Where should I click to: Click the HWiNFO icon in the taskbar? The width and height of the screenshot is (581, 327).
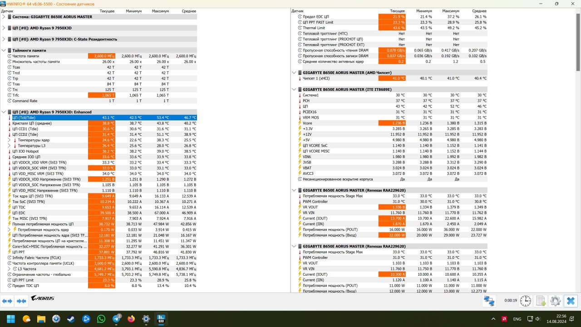click(161, 319)
